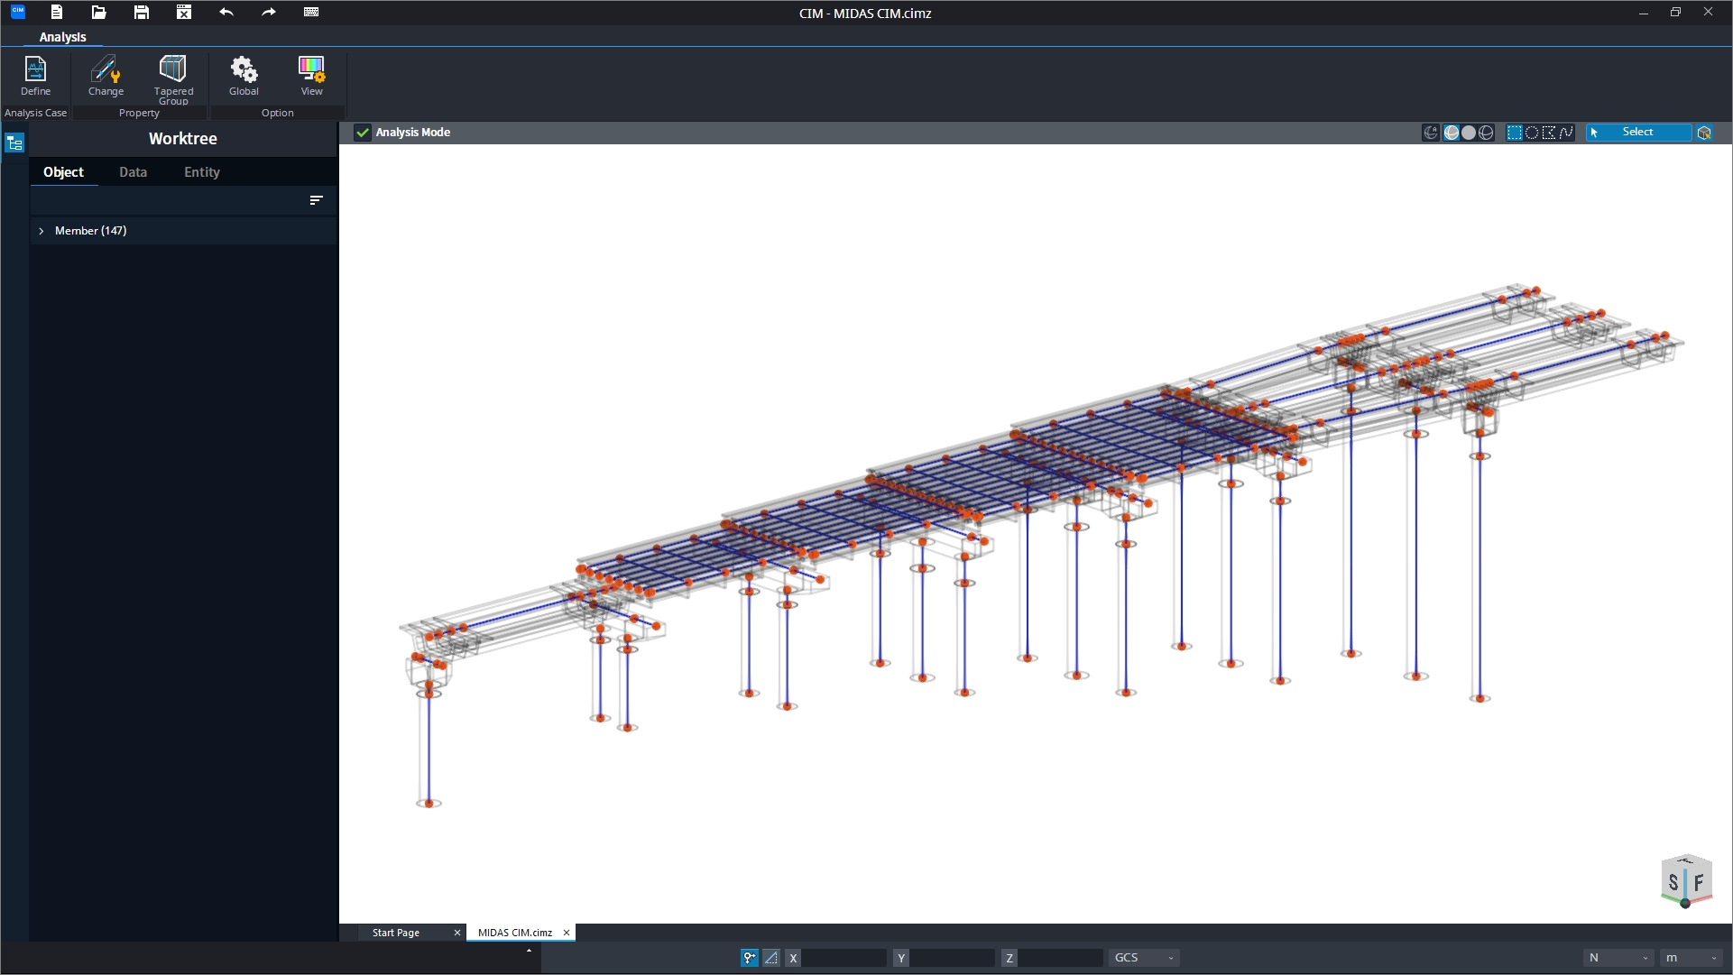Screen dimensions: 1733x975
Task: Click the Undo arrow icon
Action: point(226,13)
